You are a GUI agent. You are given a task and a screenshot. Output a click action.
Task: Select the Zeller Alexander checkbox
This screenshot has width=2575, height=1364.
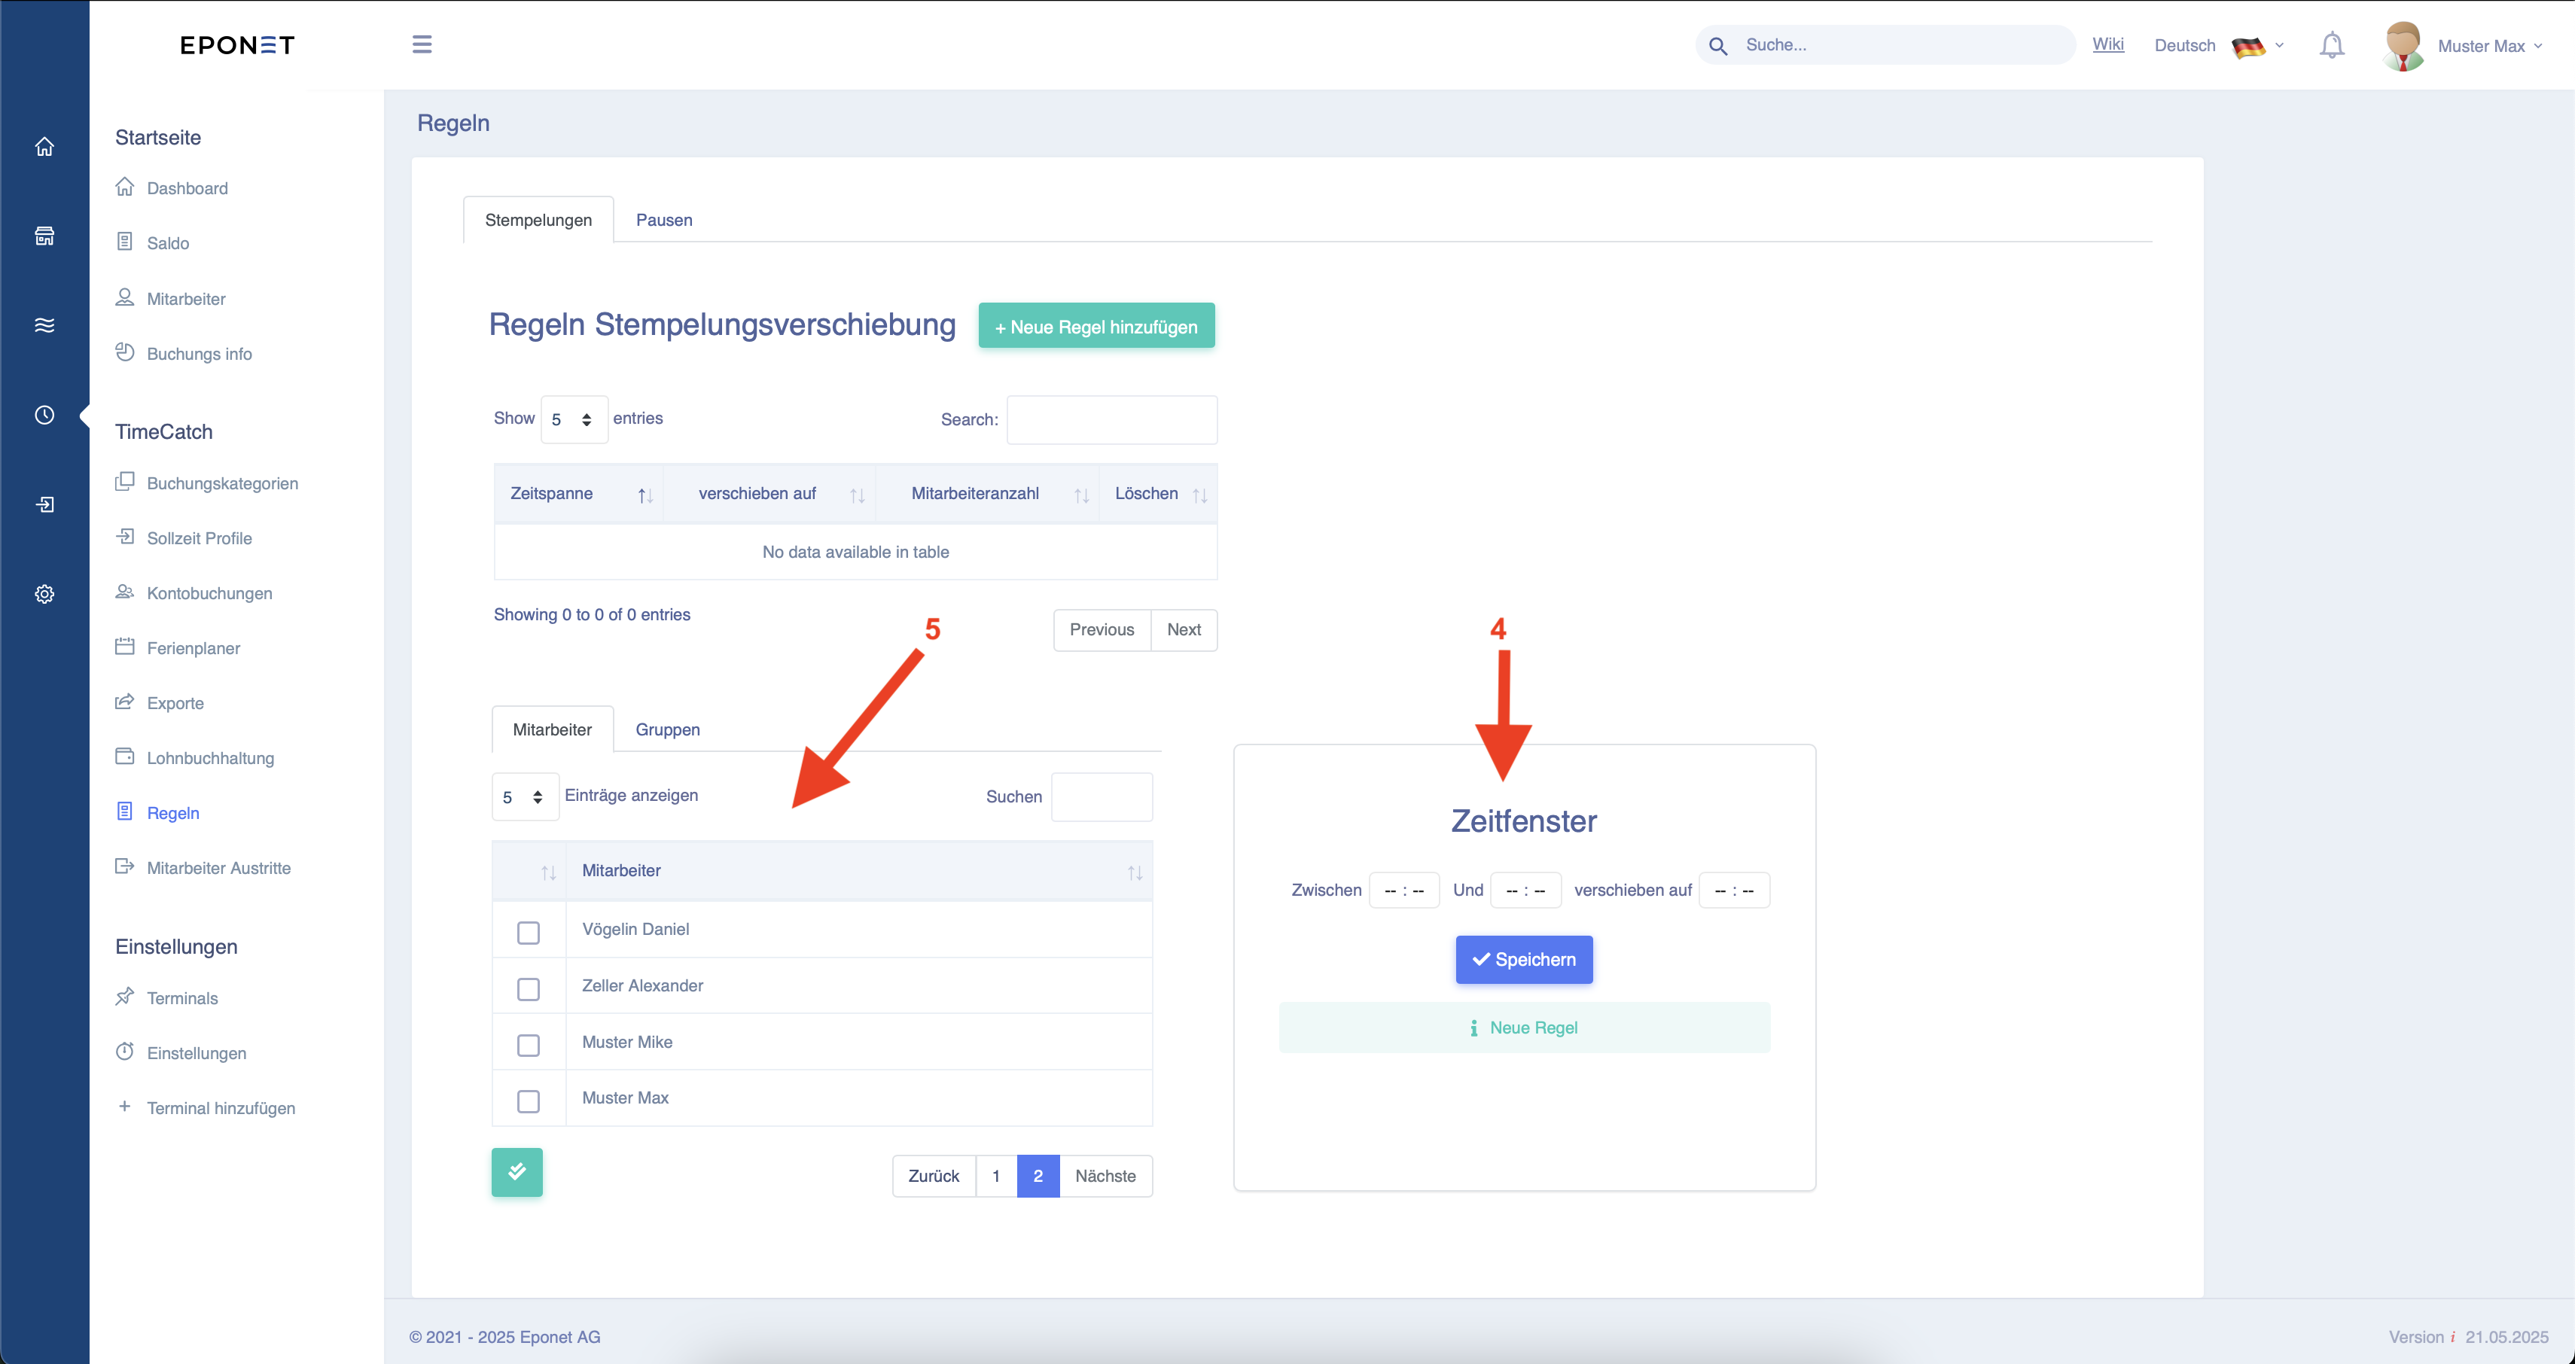(528, 989)
